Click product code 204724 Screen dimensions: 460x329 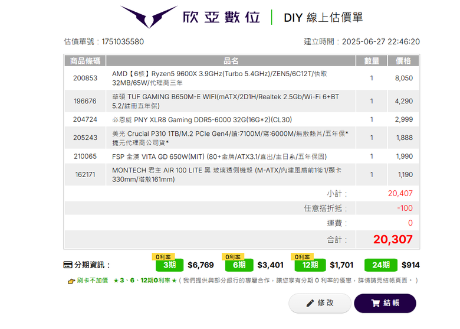85,119
